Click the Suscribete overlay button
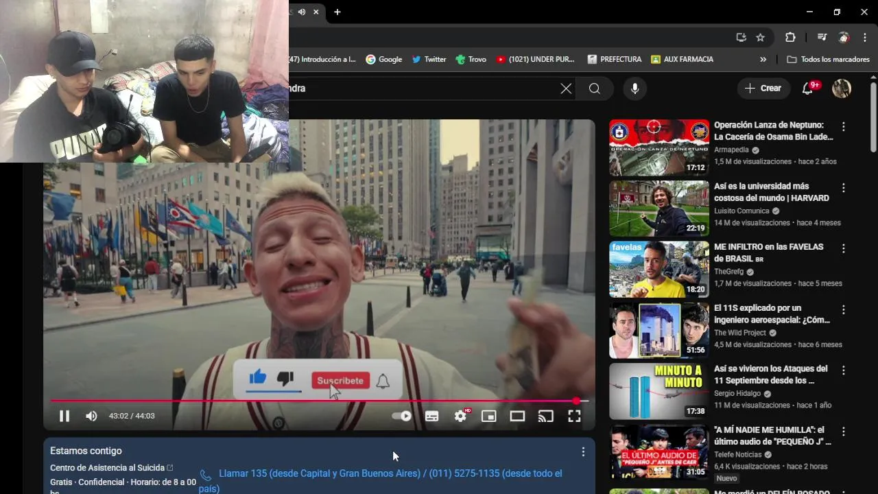878x494 pixels. 340,381
